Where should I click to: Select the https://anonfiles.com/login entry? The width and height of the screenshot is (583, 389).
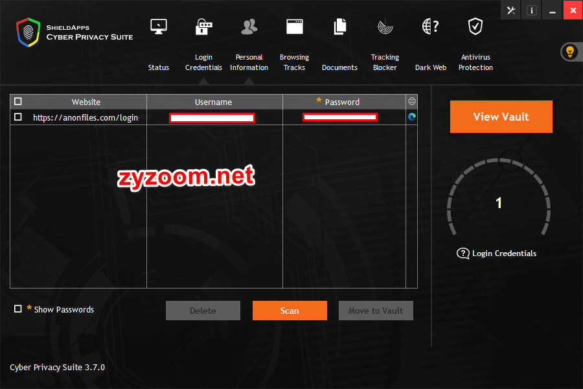coord(86,117)
